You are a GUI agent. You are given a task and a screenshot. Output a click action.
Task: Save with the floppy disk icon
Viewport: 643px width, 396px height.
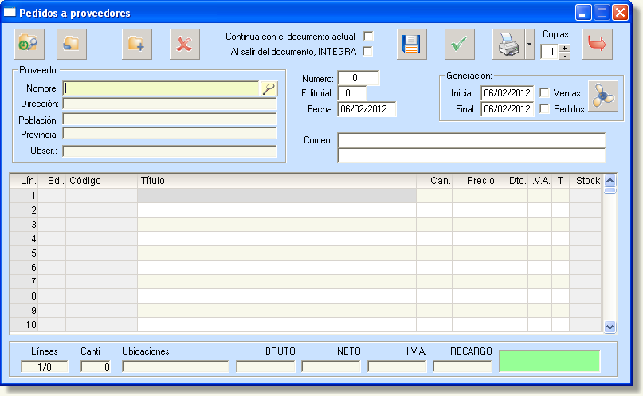[x=412, y=45]
